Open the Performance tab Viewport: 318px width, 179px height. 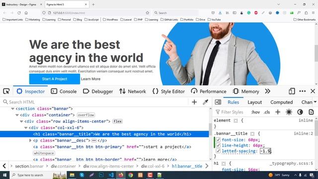pyautogui.click(x=209, y=91)
